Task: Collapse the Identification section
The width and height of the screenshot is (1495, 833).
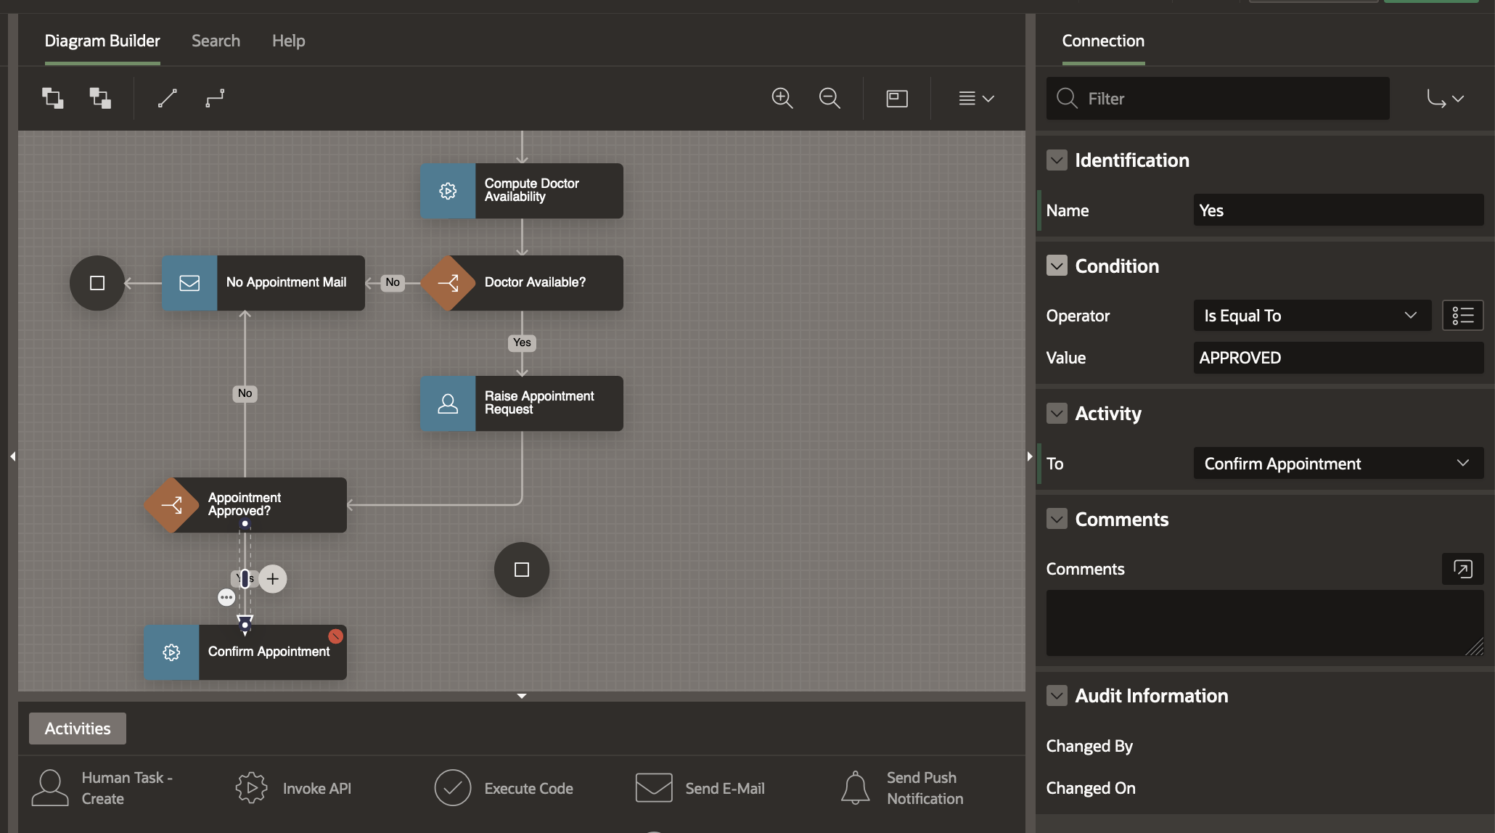Action: [x=1057, y=160]
